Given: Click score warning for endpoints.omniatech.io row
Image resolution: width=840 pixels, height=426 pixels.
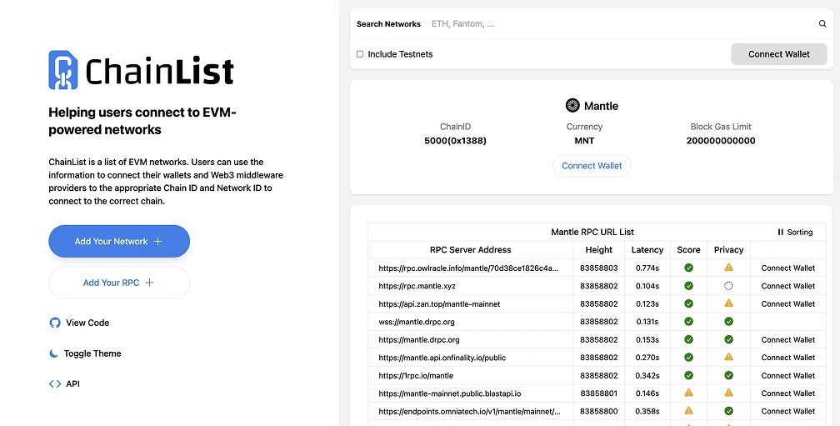Looking at the screenshot, I should 688,411.
